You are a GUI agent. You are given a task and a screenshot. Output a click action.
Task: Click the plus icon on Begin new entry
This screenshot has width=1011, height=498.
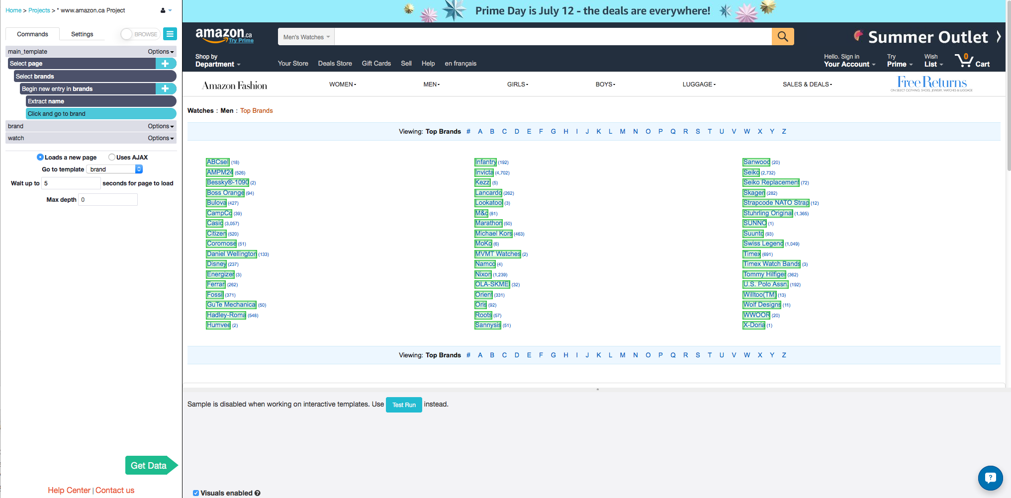(165, 88)
